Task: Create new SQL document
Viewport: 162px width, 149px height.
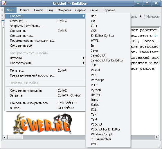Action: tap(108, 110)
